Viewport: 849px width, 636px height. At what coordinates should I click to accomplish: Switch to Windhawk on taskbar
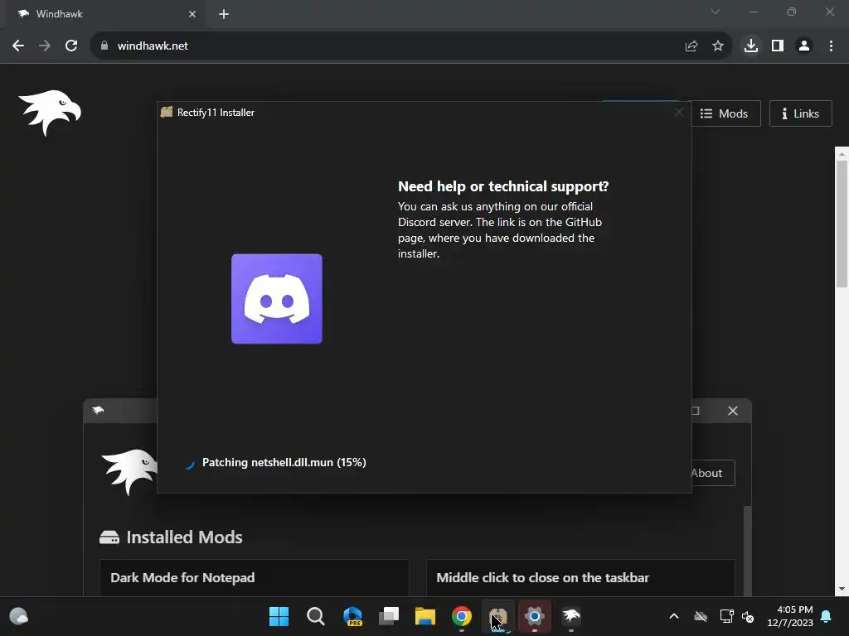pos(571,616)
